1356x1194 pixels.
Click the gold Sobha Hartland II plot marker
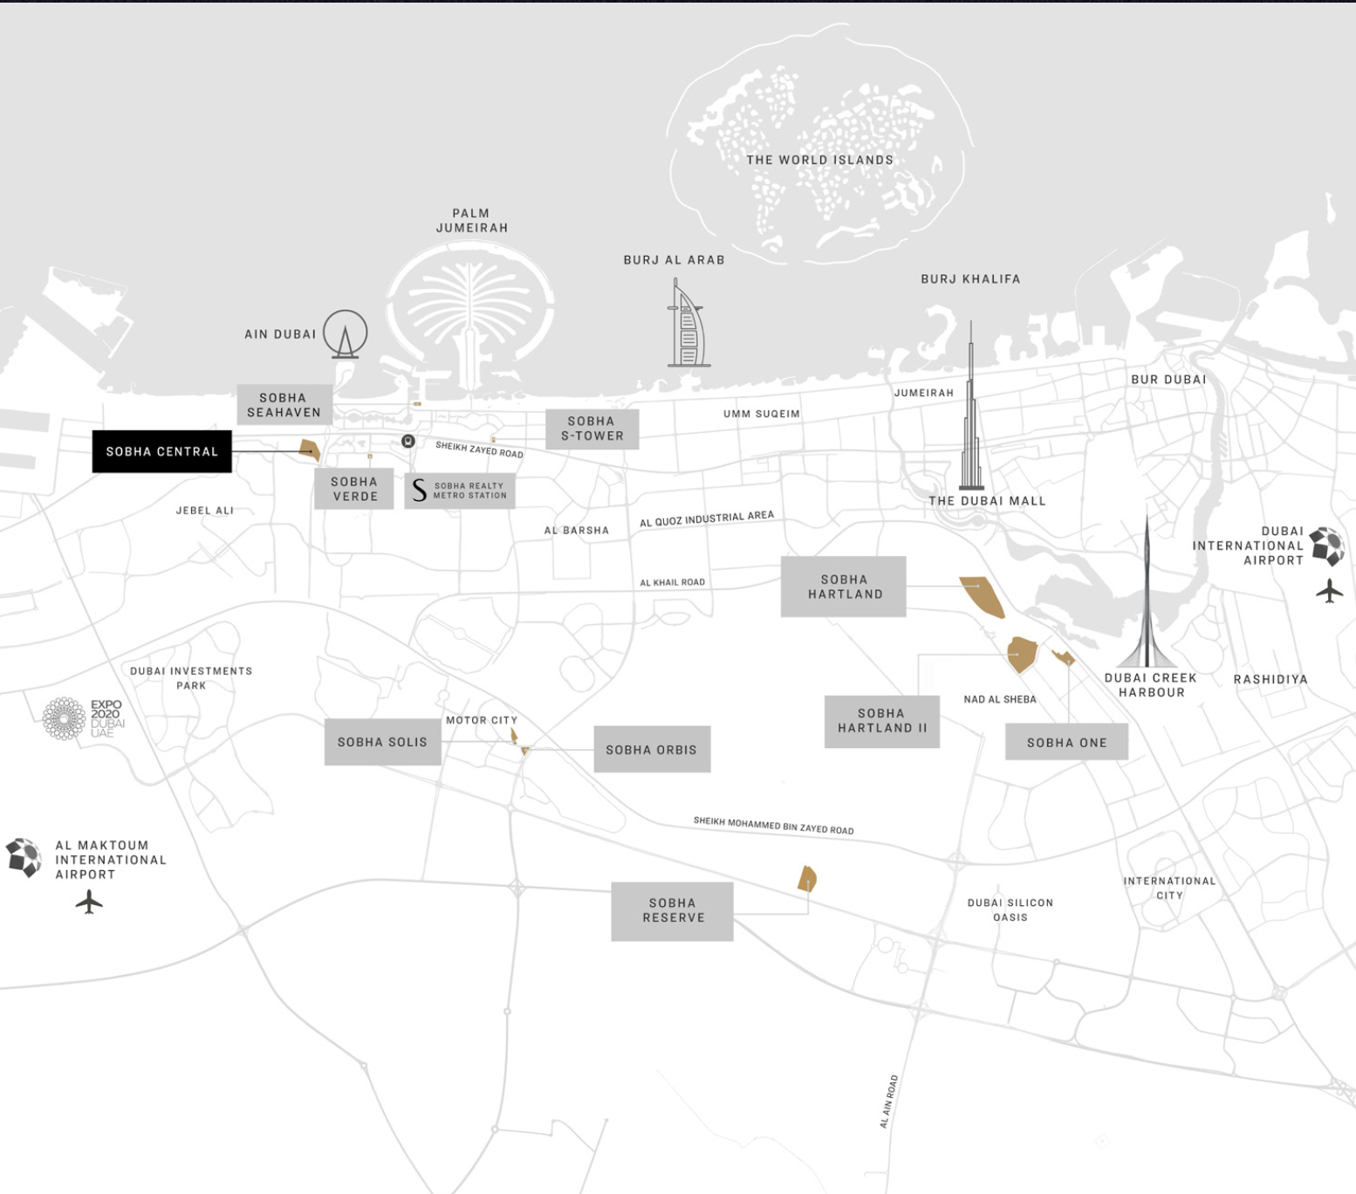(1022, 655)
